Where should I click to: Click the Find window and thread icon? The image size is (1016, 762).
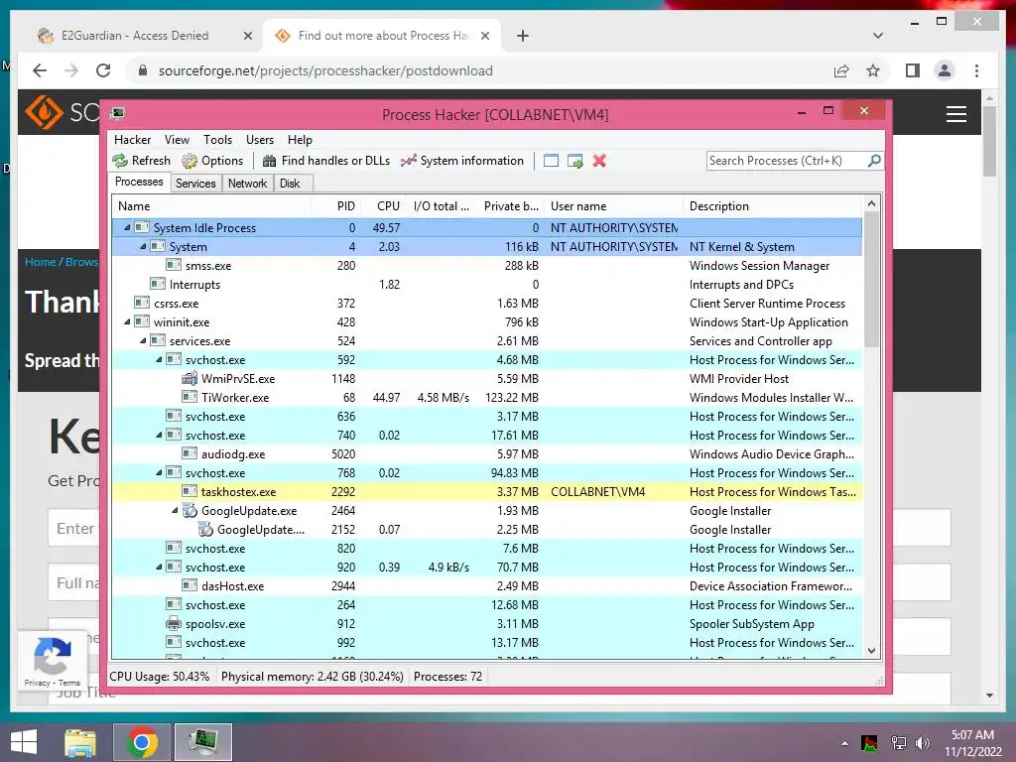pos(574,161)
